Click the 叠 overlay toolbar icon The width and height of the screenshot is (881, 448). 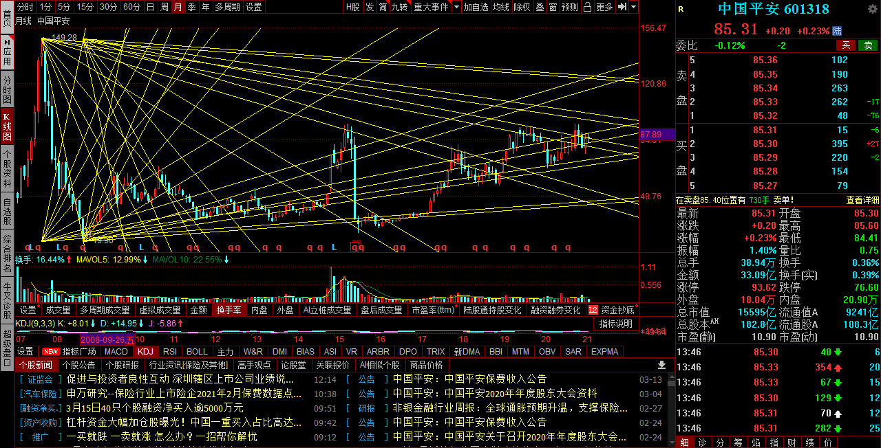(540, 7)
